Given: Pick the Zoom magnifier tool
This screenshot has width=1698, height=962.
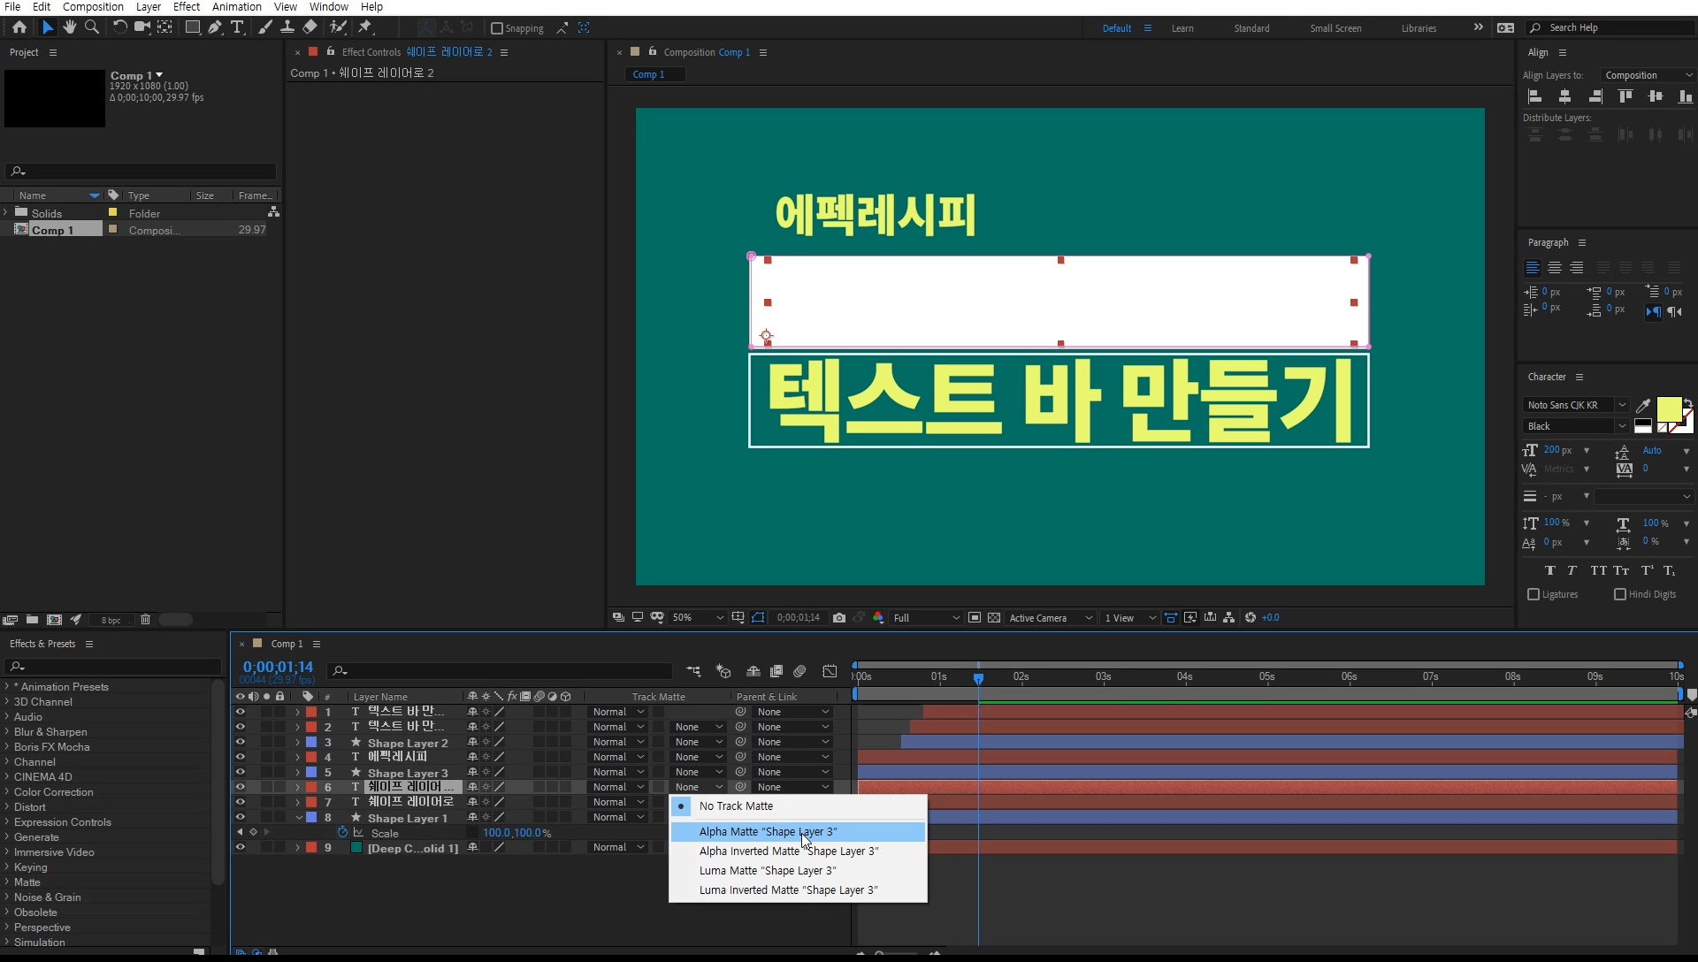Looking at the screenshot, I should (92, 27).
